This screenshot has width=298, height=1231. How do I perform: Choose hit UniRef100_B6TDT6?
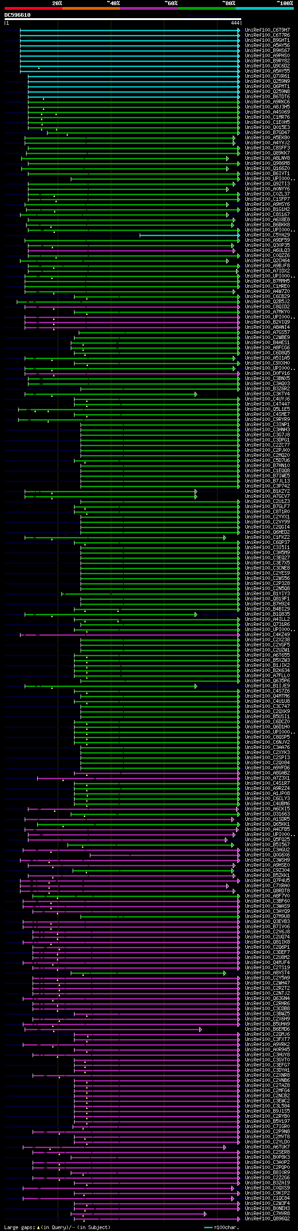click(x=267, y=96)
